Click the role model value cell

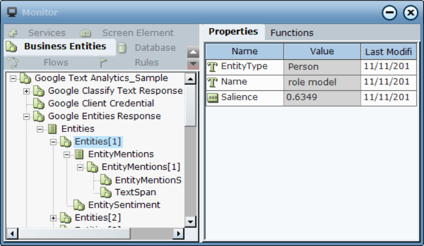pyautogui.click(x=322, y=82)
